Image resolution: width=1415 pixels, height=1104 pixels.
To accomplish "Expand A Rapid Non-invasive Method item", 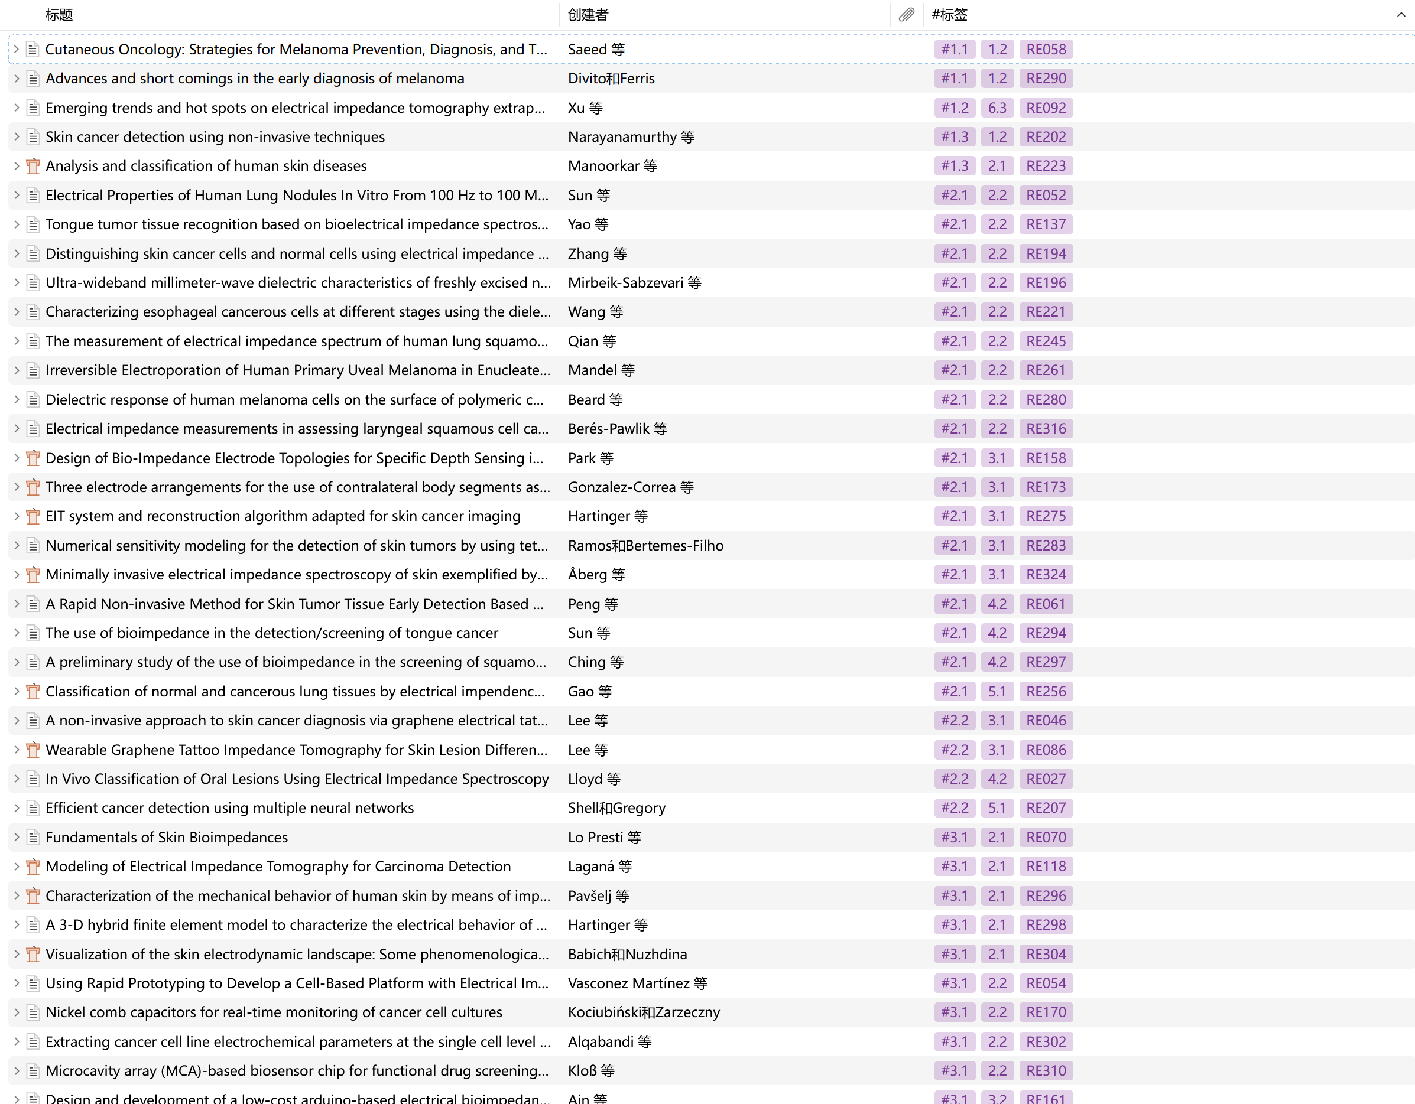I will click(16, 604).
